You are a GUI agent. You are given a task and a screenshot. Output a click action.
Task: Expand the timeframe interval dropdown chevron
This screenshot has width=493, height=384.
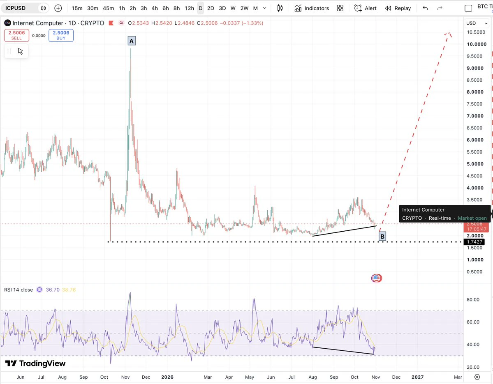[x=265, y=8]
